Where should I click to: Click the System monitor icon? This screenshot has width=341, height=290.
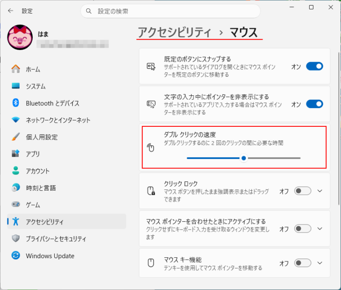pyautogui.click(x=15, y=86)
